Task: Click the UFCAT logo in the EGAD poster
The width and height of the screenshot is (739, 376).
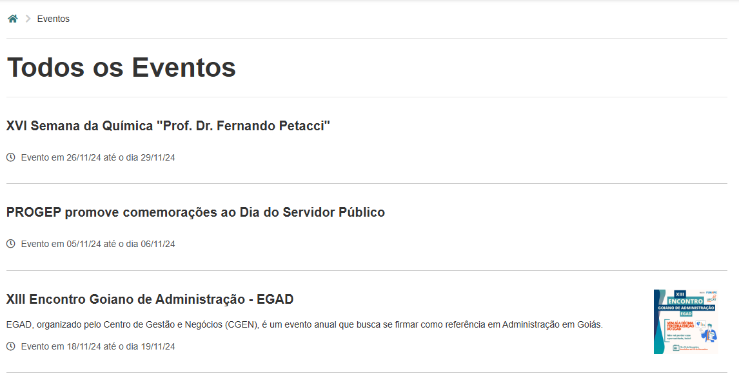Action: pos(711,299)
